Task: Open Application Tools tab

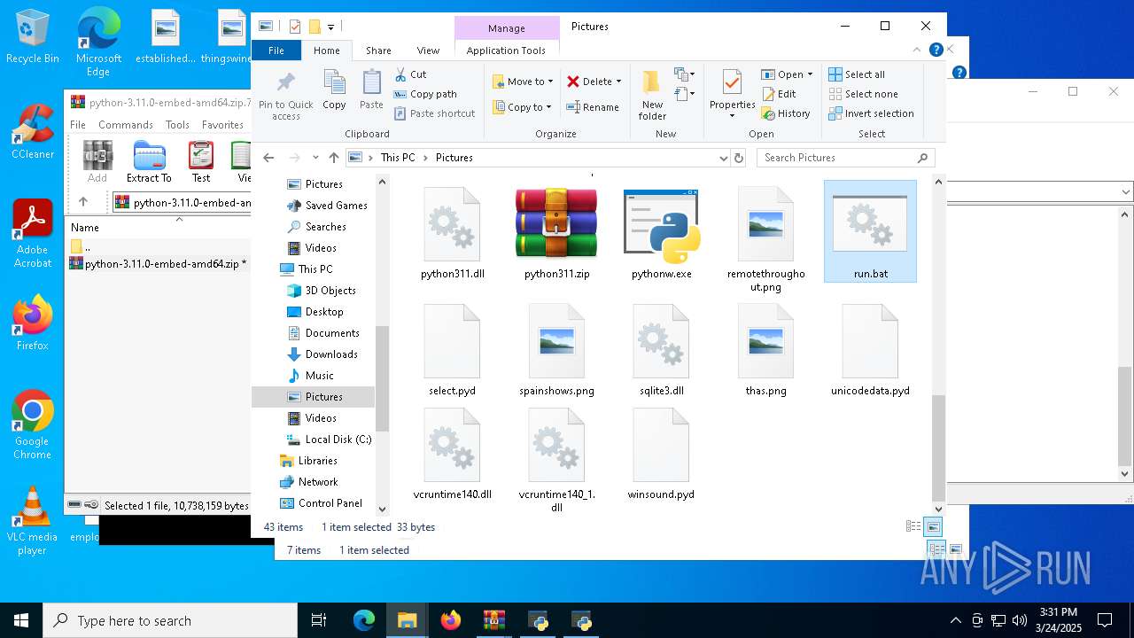Action: tap(506, 51)
